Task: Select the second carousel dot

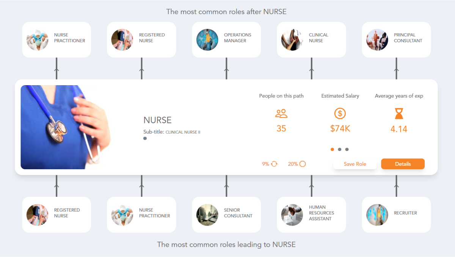Action: click(x=340, y=150)
